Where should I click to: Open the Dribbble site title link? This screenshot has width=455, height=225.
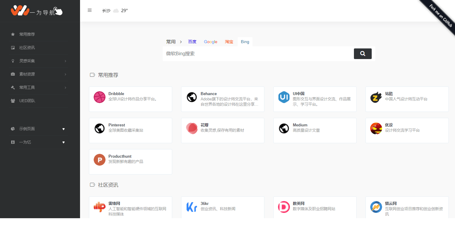(116, 94)
